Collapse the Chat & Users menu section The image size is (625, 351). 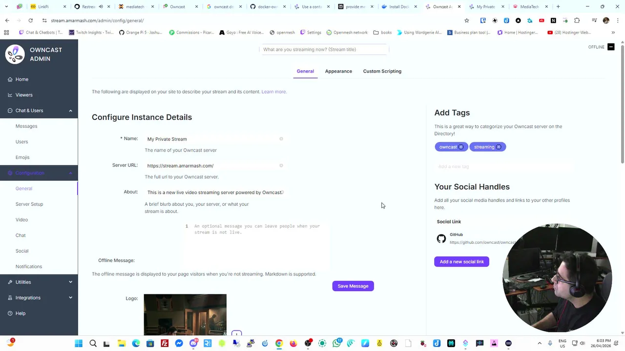point(70,111)
